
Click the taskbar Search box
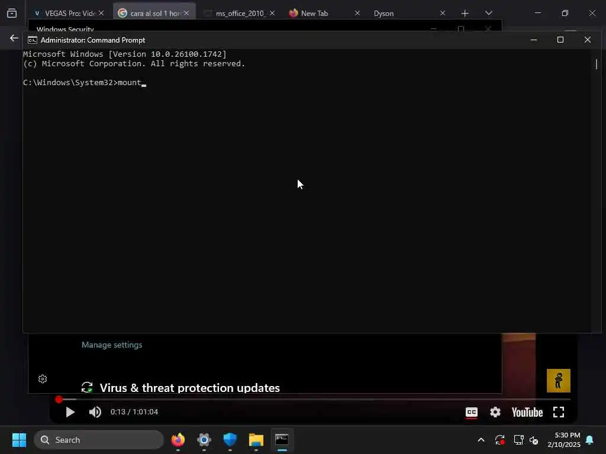[99, 440]
